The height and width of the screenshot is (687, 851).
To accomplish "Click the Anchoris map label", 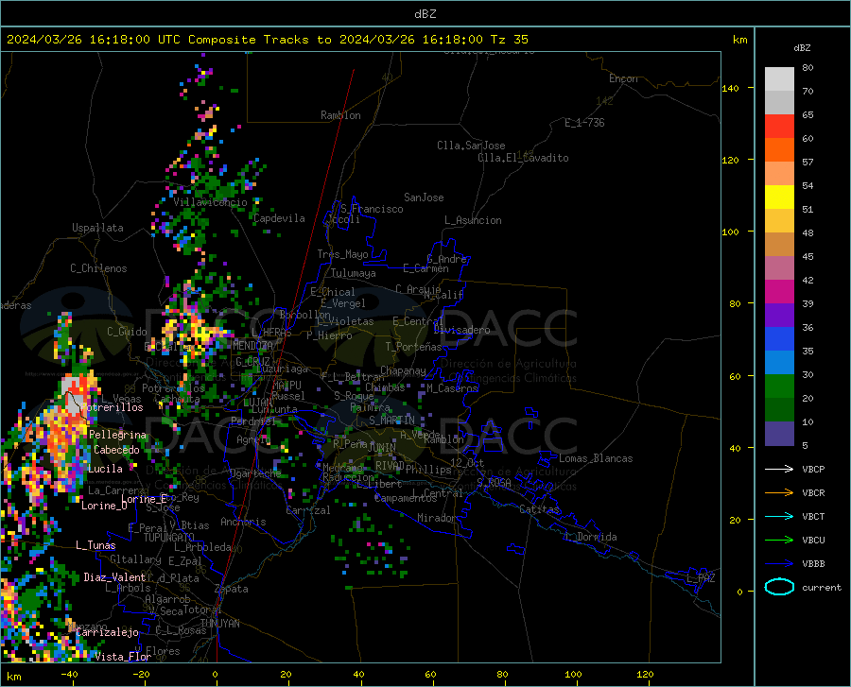I will coord(243,522).
